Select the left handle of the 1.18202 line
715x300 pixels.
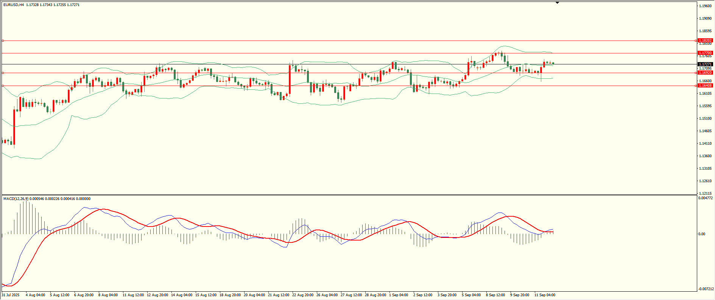tap(3, 41)
